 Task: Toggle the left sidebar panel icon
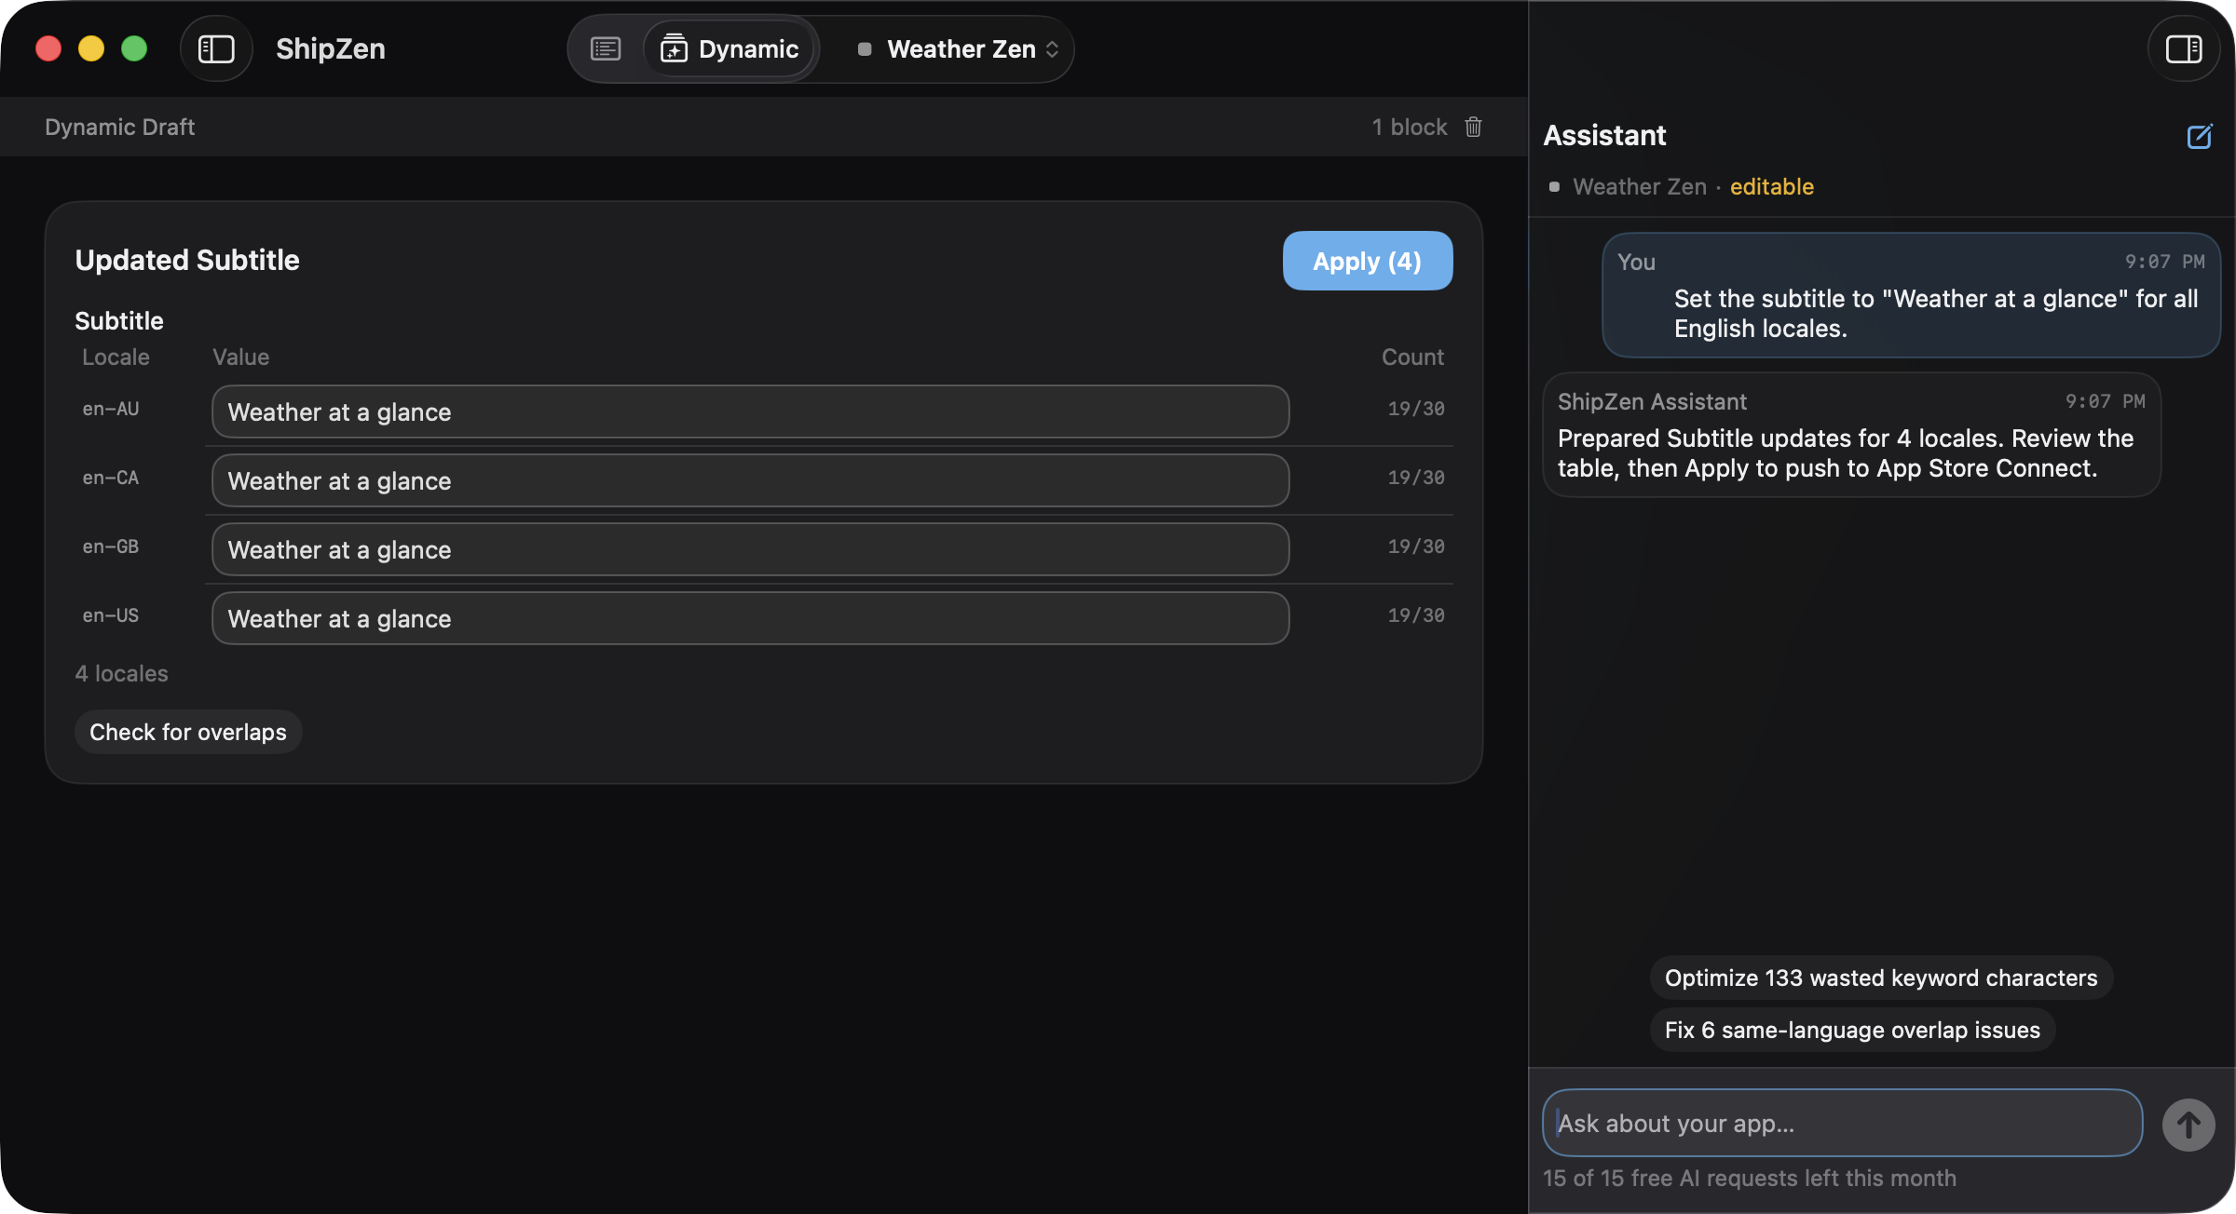click(x=216, y=48)
